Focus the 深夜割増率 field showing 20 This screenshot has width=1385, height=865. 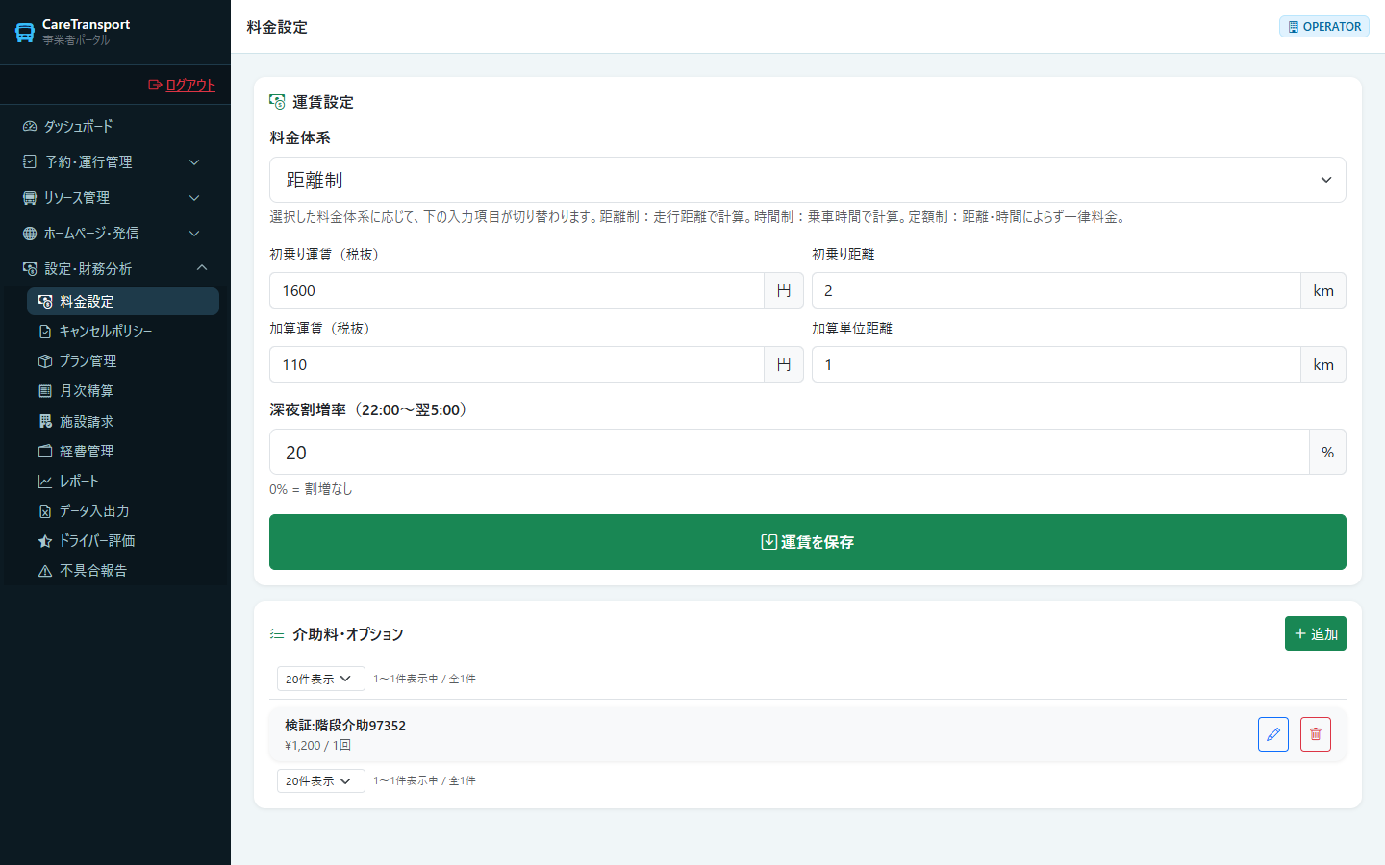789,452
